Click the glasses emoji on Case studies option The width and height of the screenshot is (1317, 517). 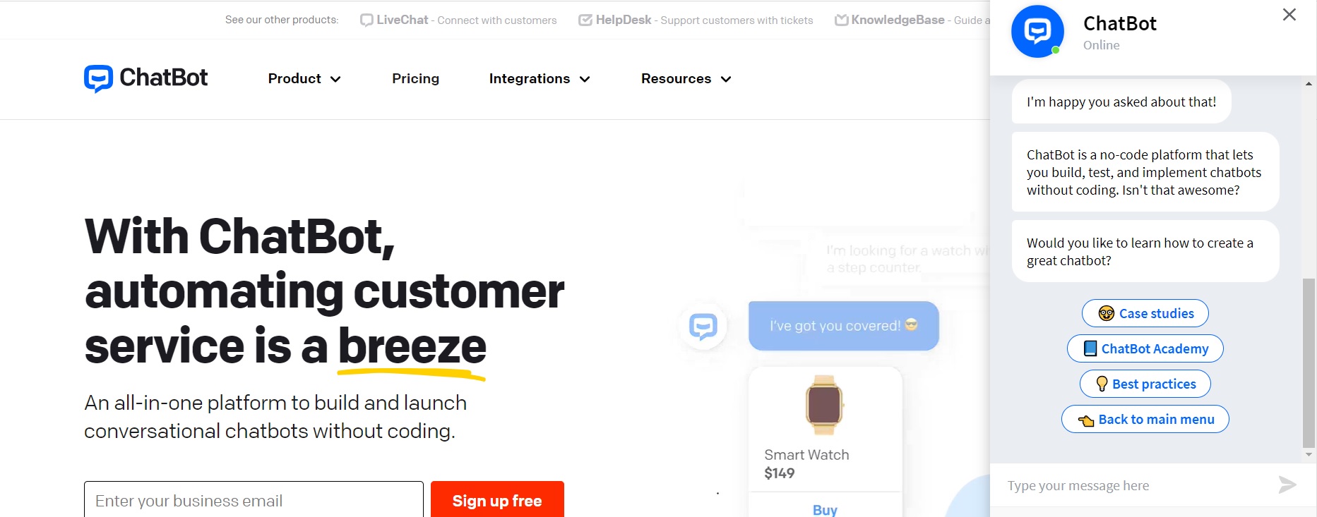[1106, 313]
